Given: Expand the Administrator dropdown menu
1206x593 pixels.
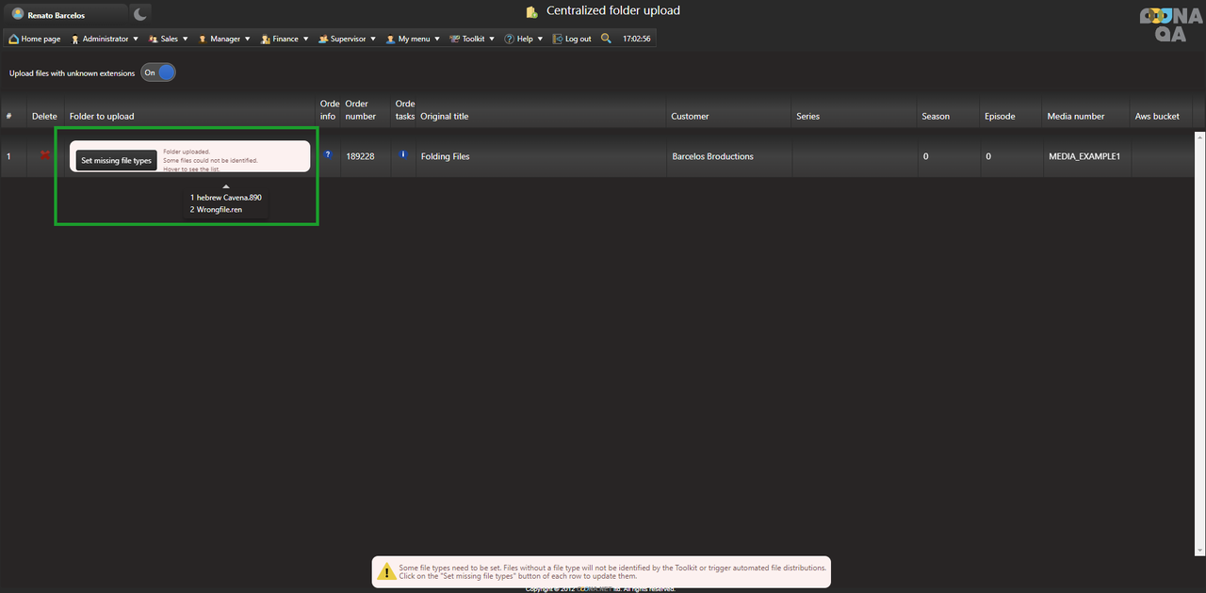Looking at the screenshot, I should tap(105, 39).
